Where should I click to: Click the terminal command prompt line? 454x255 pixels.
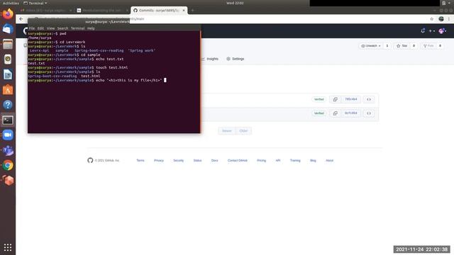point(97,80)
